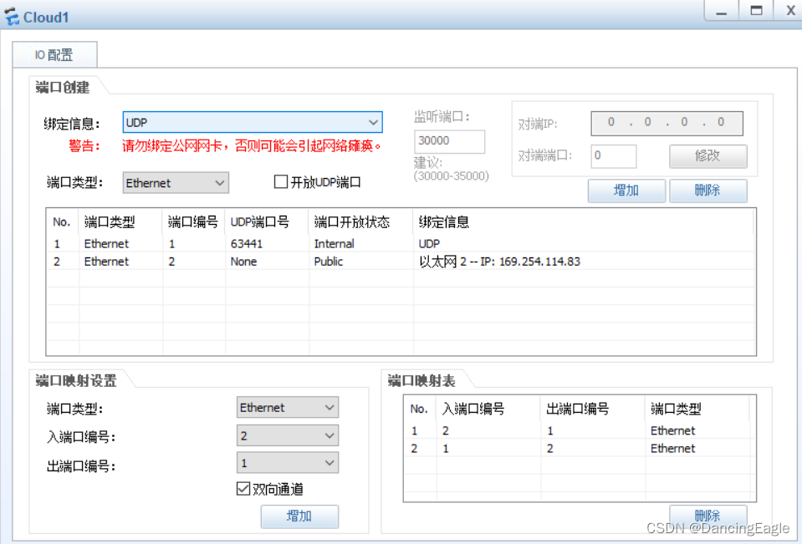The image size is (802, 544).
Task: Minimize the Cloud1 window
Action: point(721,11)
